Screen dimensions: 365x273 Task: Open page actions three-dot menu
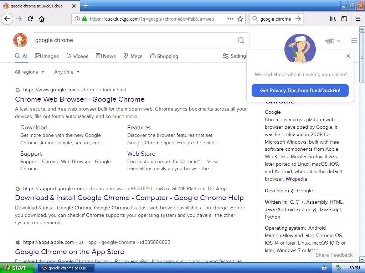tap(230, 19)
